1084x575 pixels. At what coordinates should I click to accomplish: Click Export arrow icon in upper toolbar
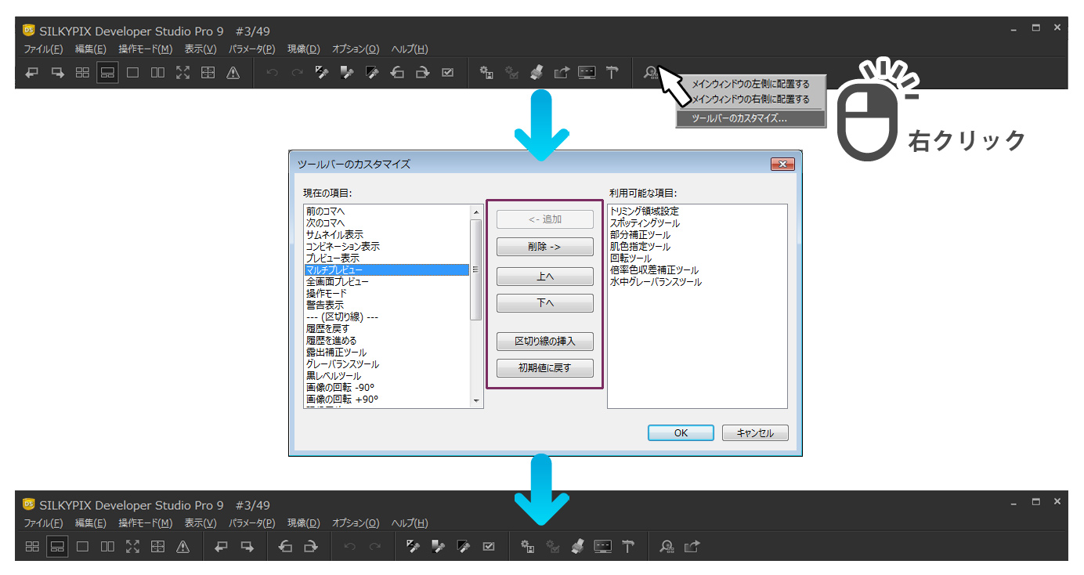(562, 73)
